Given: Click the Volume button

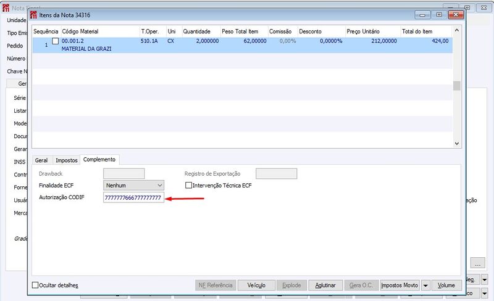Looking at the screenshot, I should point(446,285).
